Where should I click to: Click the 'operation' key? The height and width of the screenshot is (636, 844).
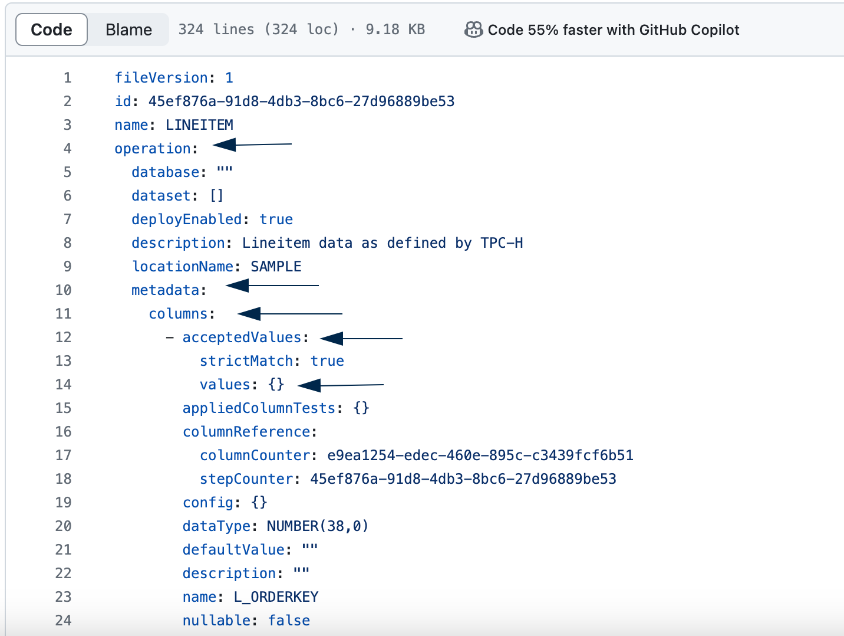153,149
